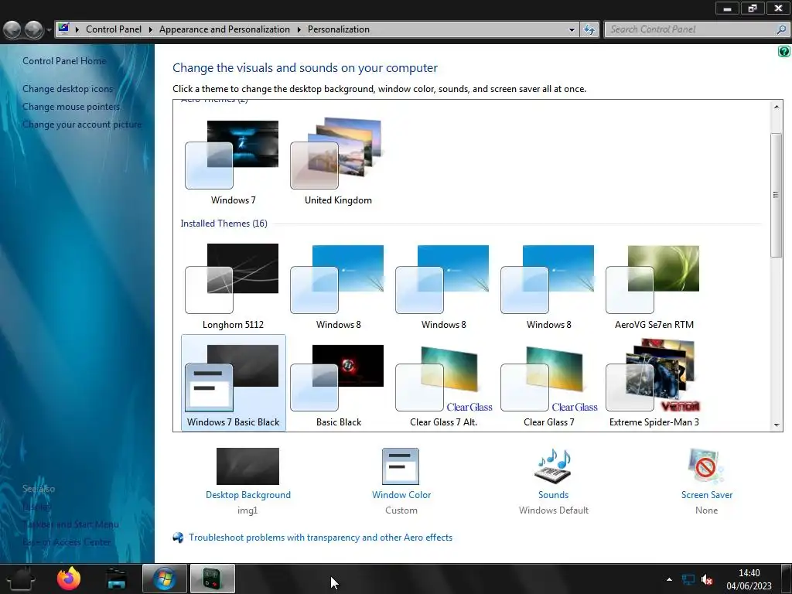Click the Control Panel address bar icon
792x594 pixels.
click(x=63, y=29)
